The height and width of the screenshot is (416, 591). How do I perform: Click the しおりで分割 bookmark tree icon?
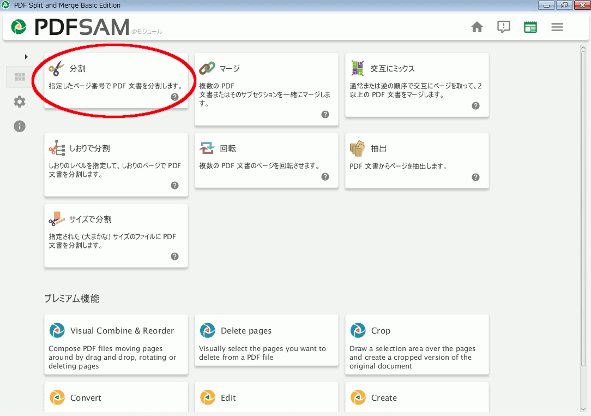coord(57,148)
